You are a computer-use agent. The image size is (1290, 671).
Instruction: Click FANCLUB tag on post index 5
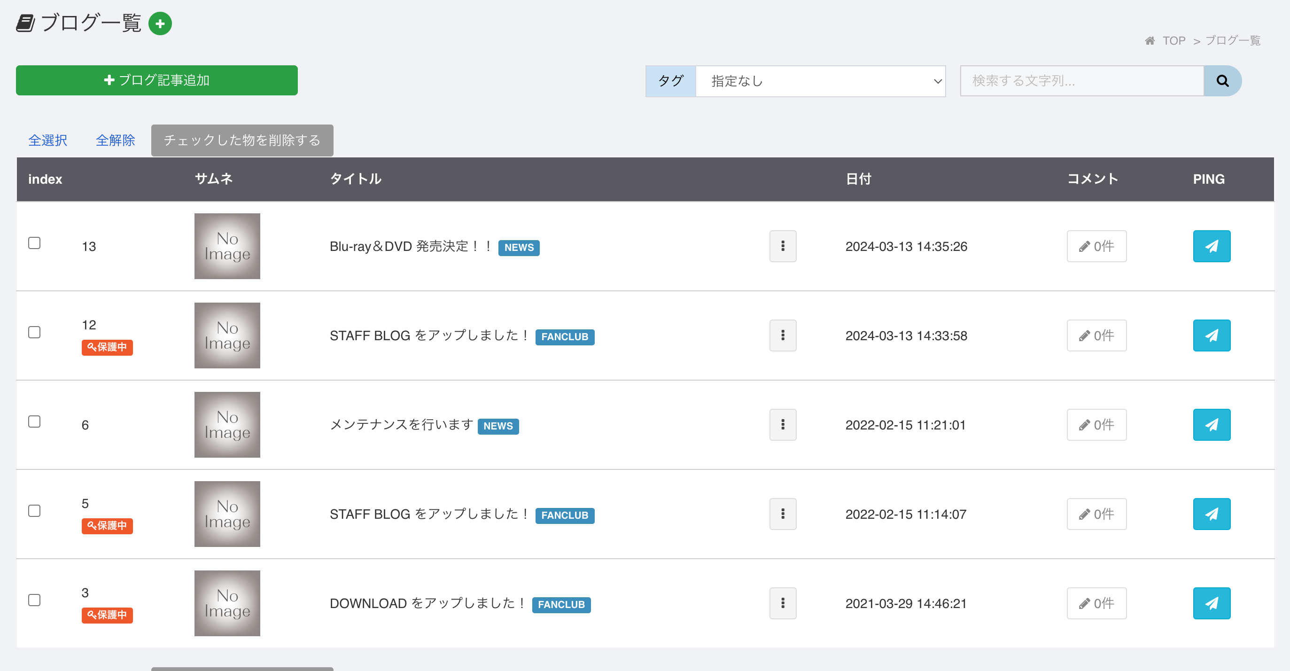(565, 515)
